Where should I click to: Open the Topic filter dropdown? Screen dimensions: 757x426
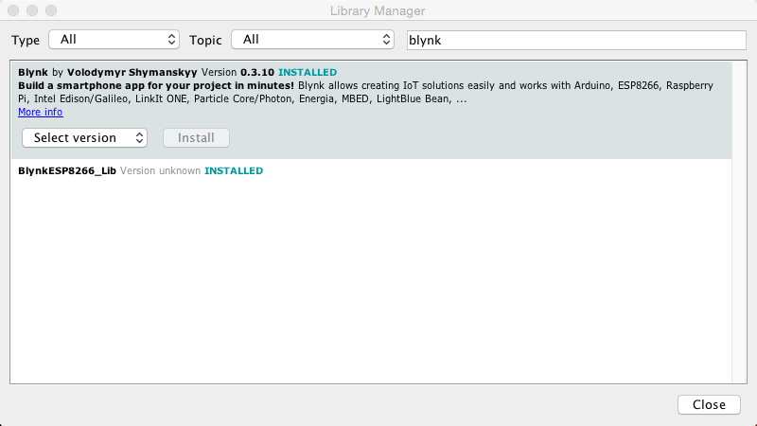coord(313,40)
